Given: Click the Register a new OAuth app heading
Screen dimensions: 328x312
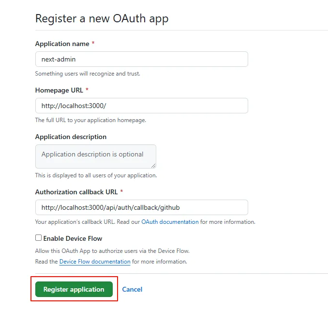Looking at the screenshot, I should pyautogui.click(x=102, y=18).
